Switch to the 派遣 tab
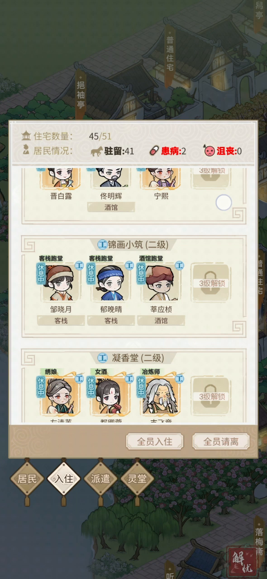 click(100, 479)
